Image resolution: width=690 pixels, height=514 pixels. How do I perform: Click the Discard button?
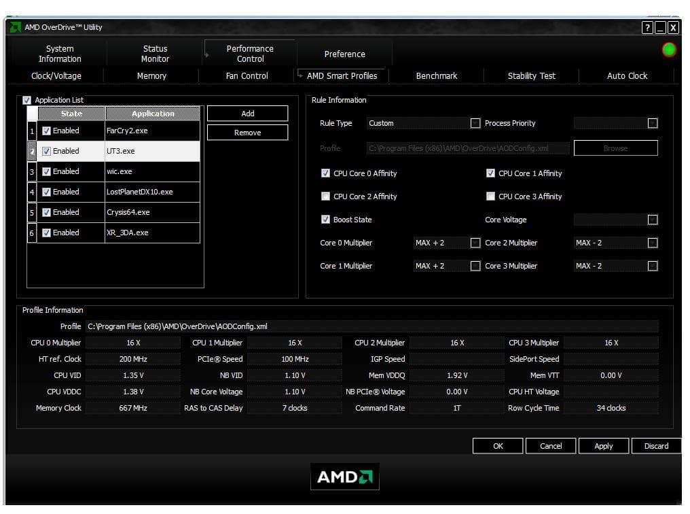click(x=656, y=446)
